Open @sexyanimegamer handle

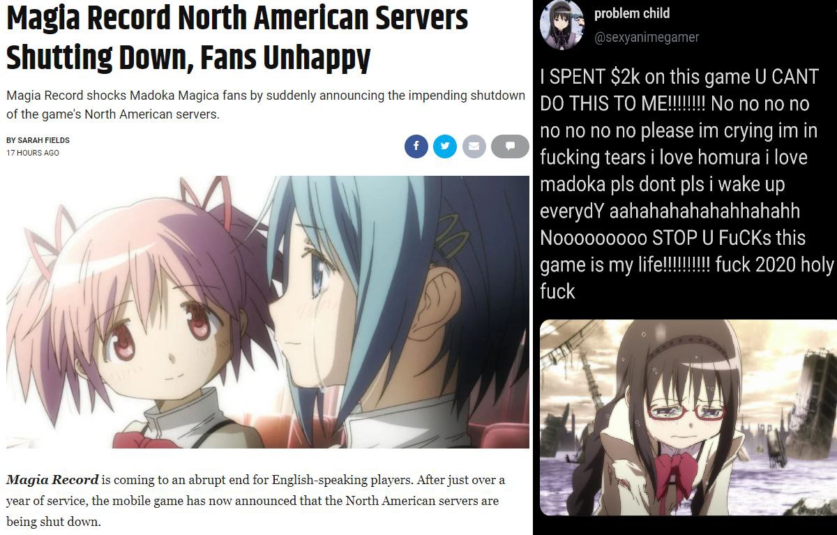646,37
